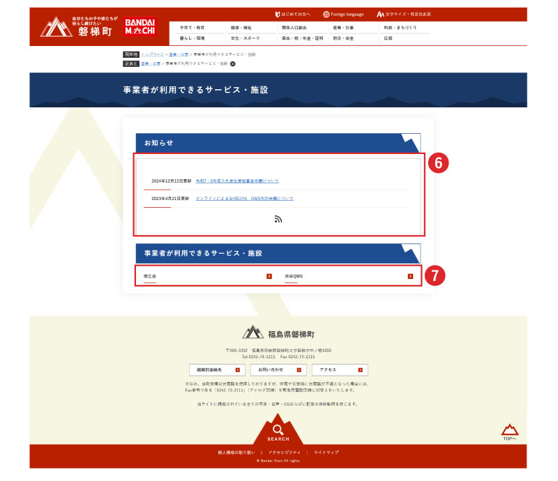This screenshot has width=558, height=481.
Task: Open the mountain SEARCH icon
Action: (278, 432)
